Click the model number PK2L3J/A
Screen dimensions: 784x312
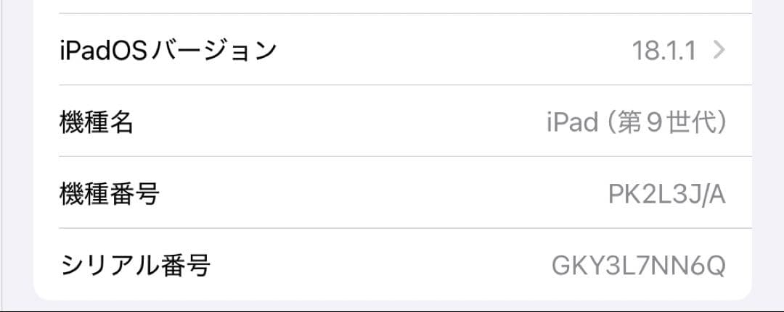(666, 193)
